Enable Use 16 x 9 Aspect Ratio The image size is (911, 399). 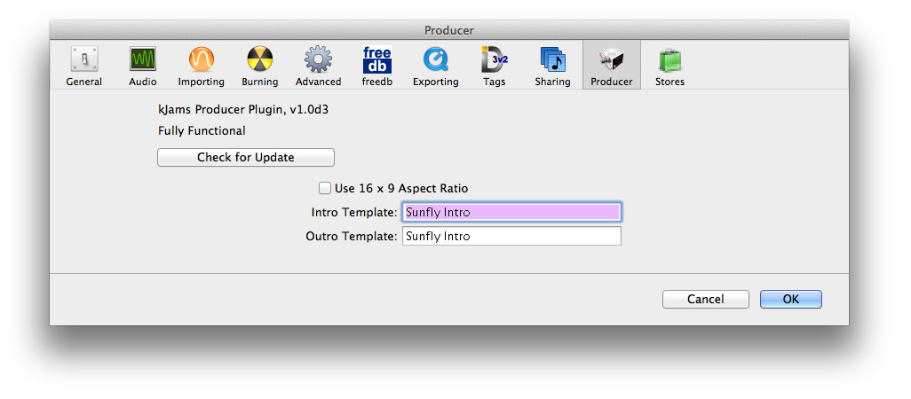325,189
